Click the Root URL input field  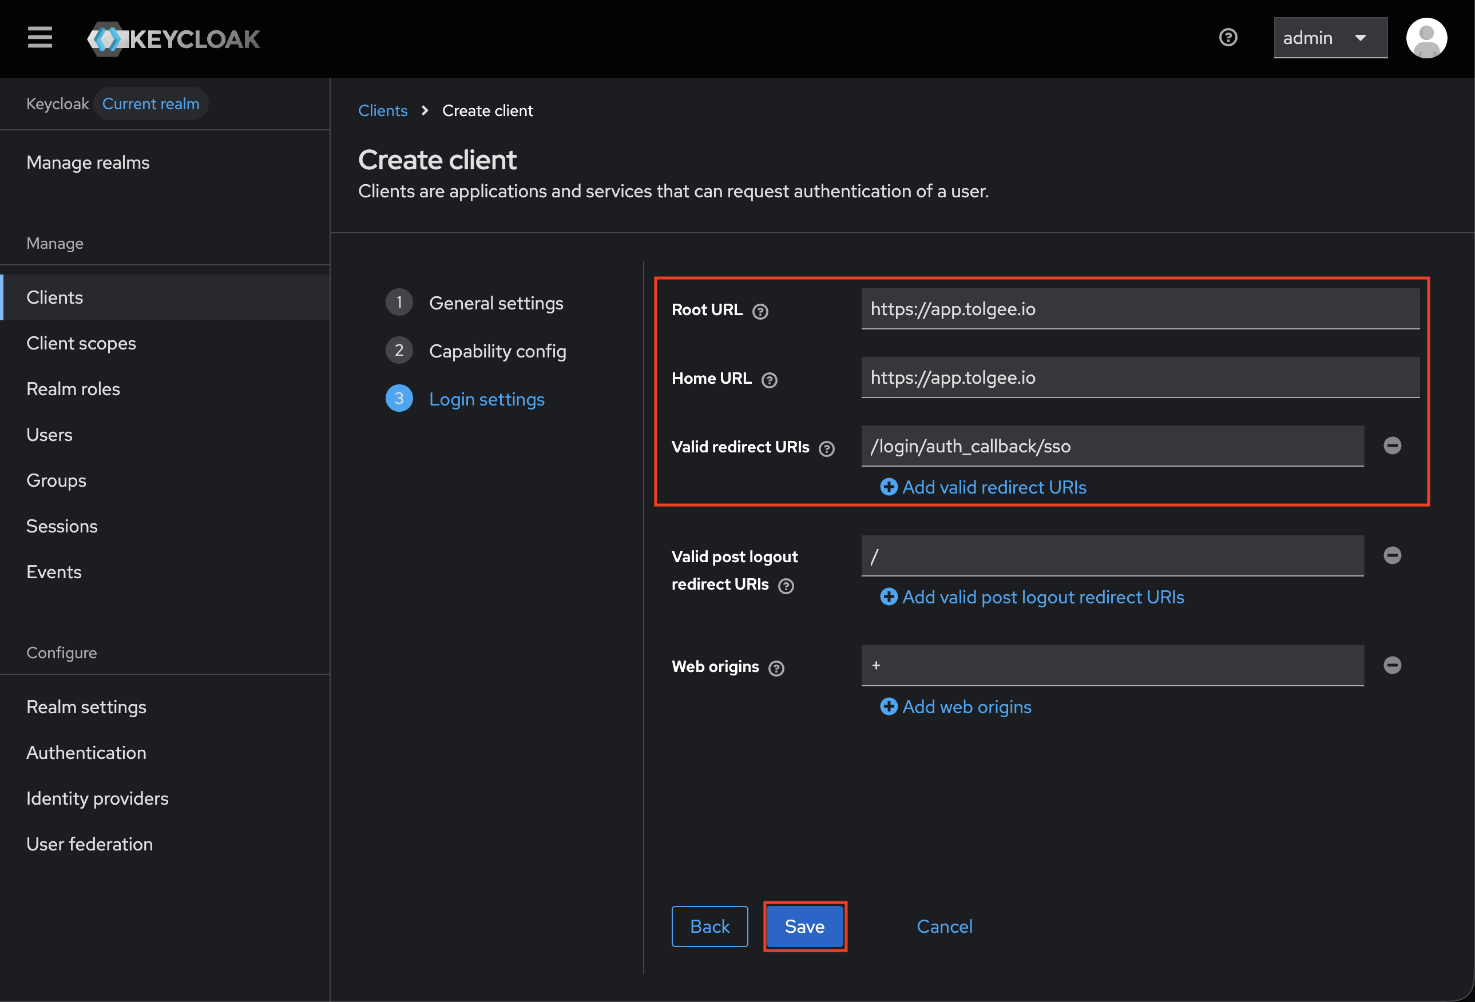(1139, 309)
